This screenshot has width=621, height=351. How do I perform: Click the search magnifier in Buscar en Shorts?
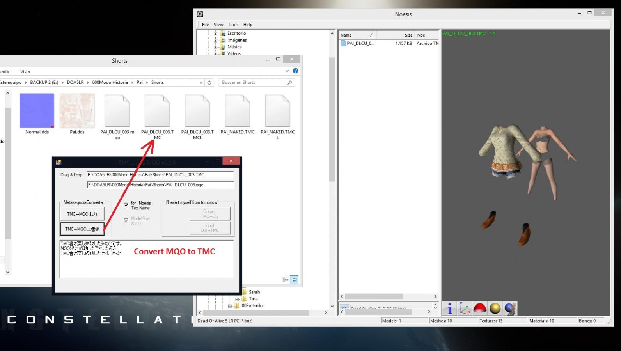[x=289, y=83]
